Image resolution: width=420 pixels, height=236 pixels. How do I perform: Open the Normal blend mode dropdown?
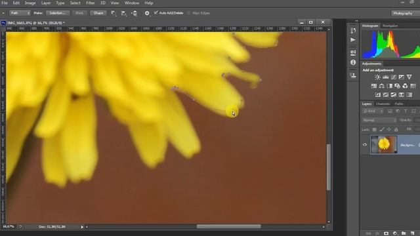379,120
